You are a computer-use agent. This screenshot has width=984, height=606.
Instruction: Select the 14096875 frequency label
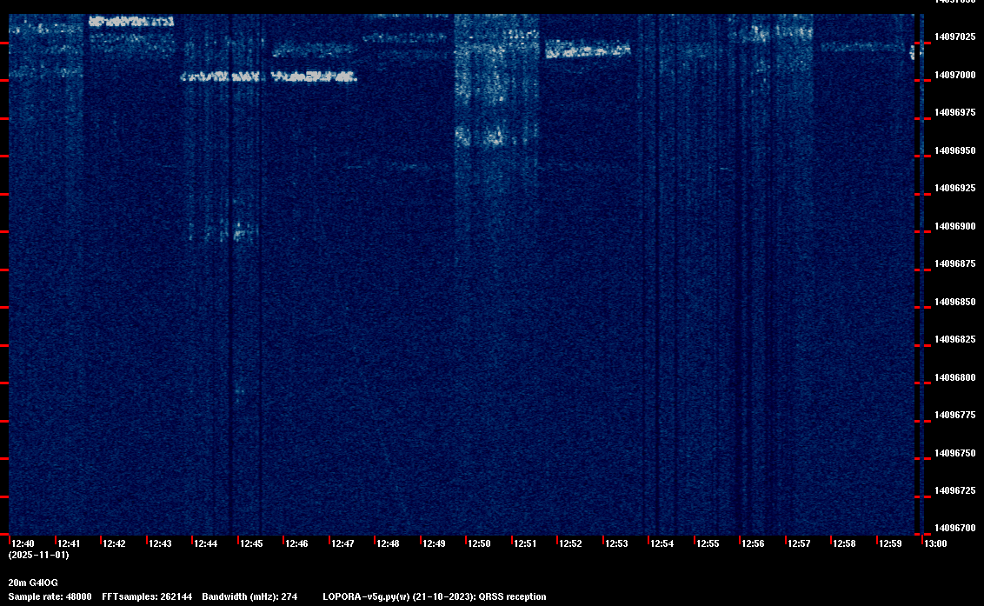(955, 263)
